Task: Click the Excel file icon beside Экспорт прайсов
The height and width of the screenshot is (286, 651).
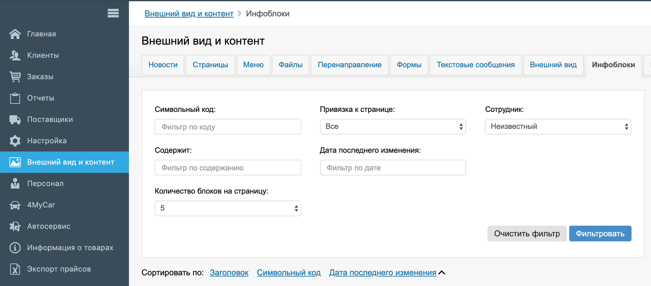Action: (x=15, y=269)
